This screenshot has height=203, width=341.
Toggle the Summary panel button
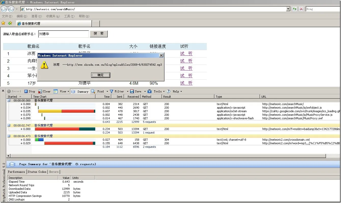(80, 91)
